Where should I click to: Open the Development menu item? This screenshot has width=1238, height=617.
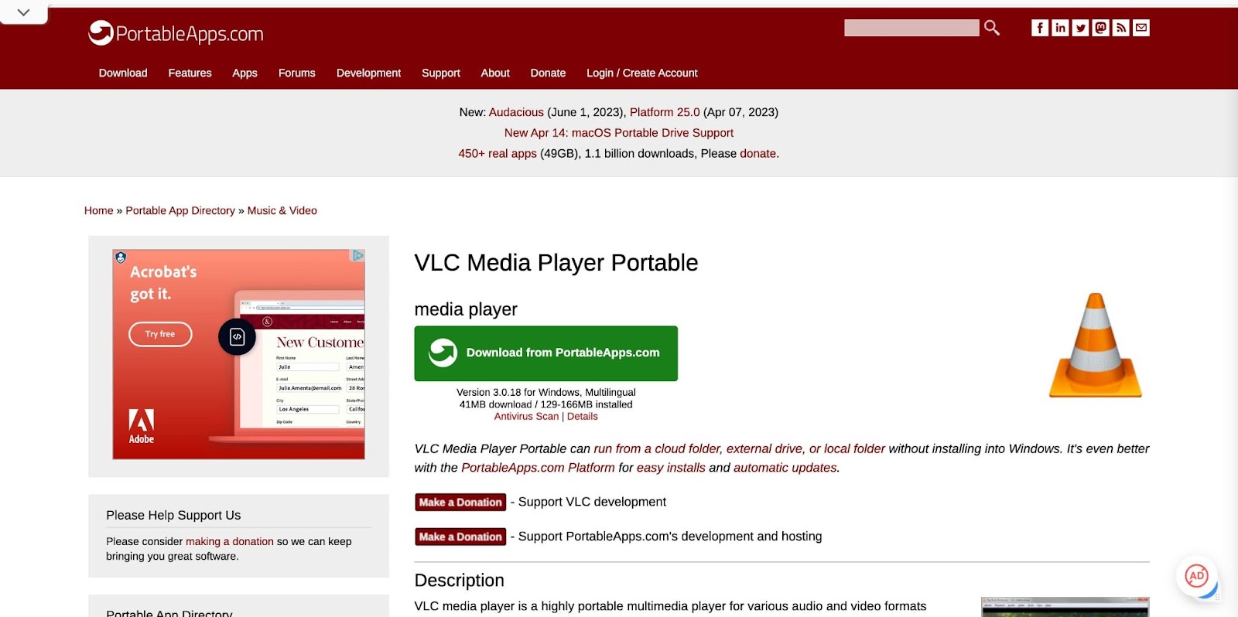pyautogui.click(x=368, y=73)
